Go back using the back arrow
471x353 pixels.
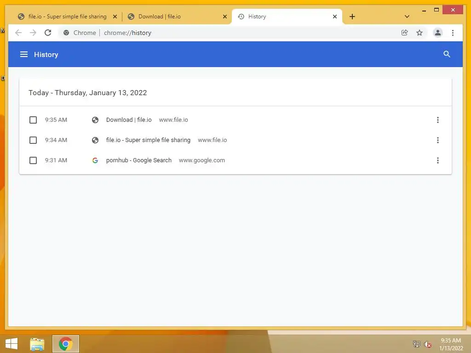pyautogui.click(x=18, y=33)
